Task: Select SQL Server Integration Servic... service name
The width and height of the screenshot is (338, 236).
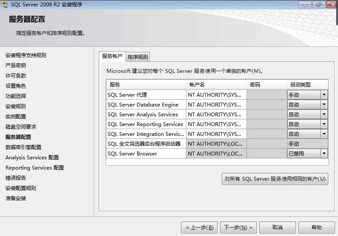Action: pyautogui.click(x=146, y=134)
